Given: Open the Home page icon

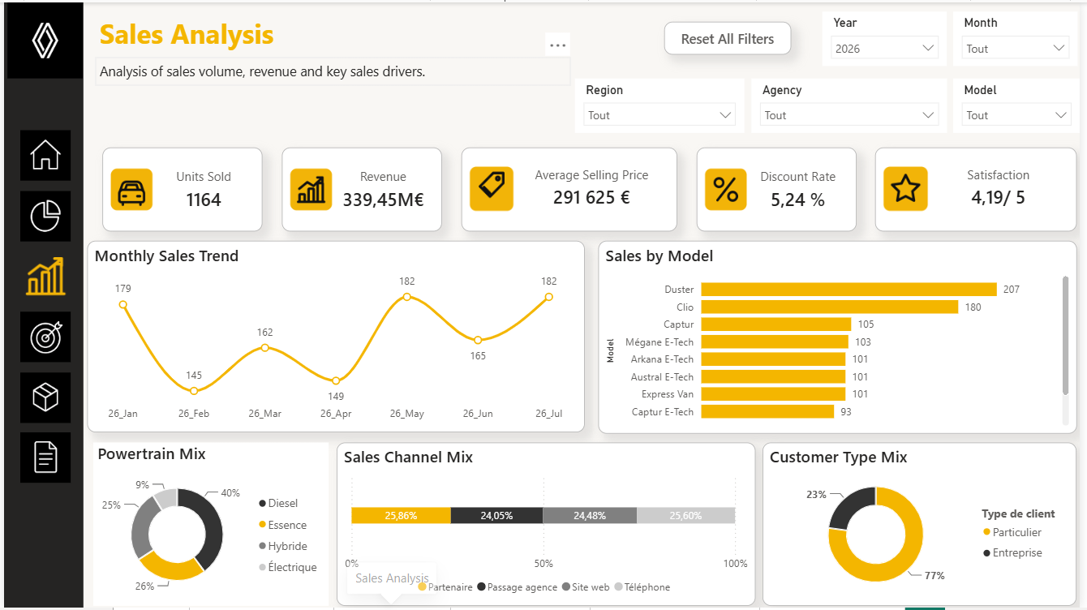Looking at the screenshot, I should 45,155.
